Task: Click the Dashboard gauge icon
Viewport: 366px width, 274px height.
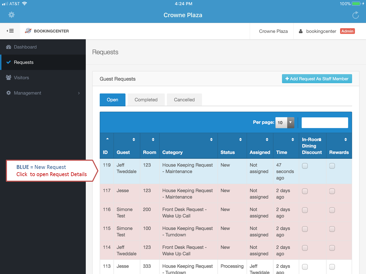Action: (9, 47)
